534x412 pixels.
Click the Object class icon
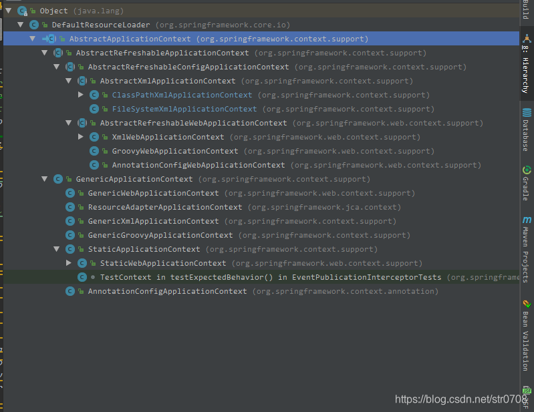[23, 11]
